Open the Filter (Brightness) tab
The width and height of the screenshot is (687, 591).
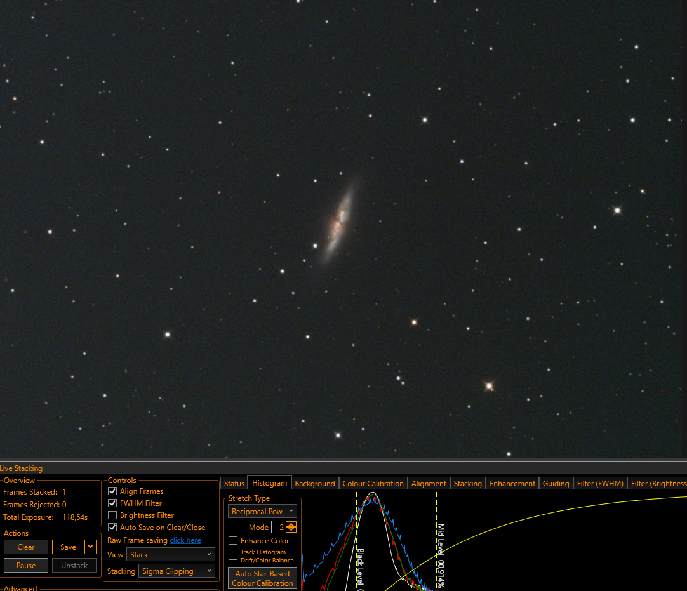[x=657, y=484]
